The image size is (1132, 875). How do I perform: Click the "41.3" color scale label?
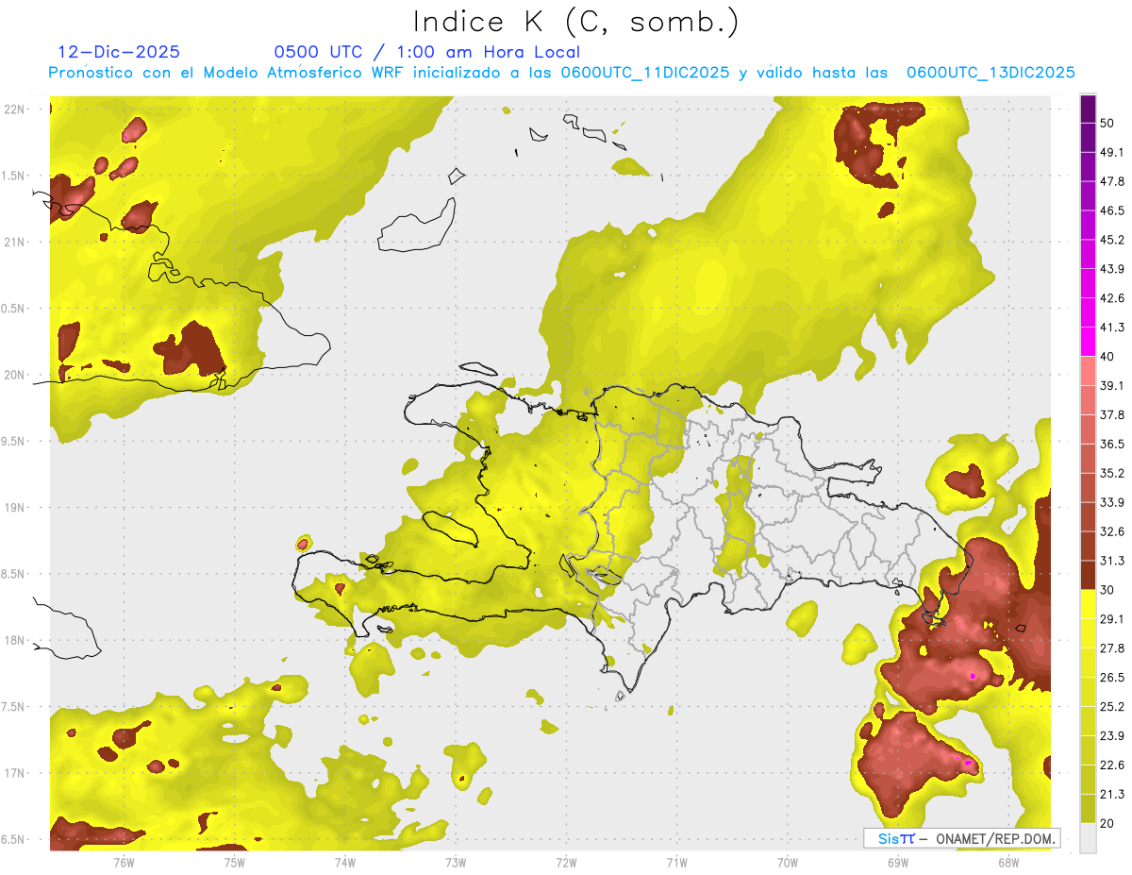(x=1112, y=328)
